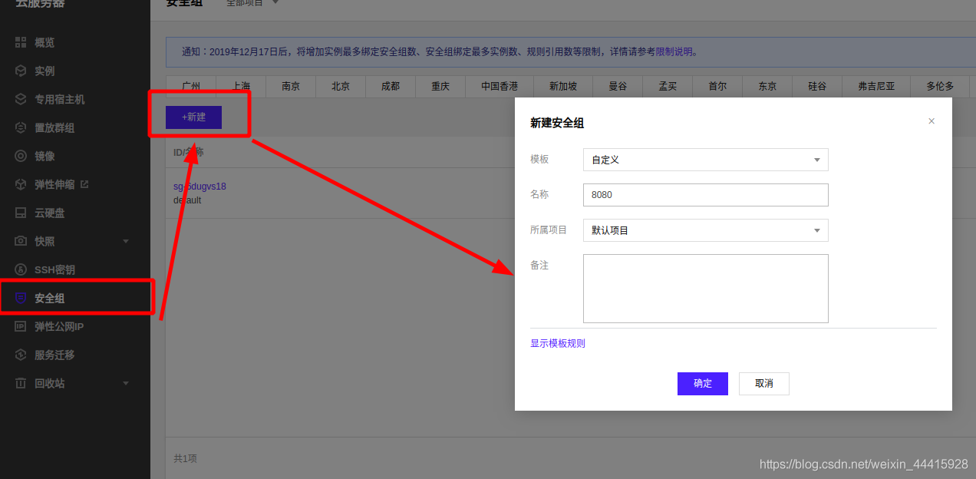Confirm with the 确定 button

(702, 383)
